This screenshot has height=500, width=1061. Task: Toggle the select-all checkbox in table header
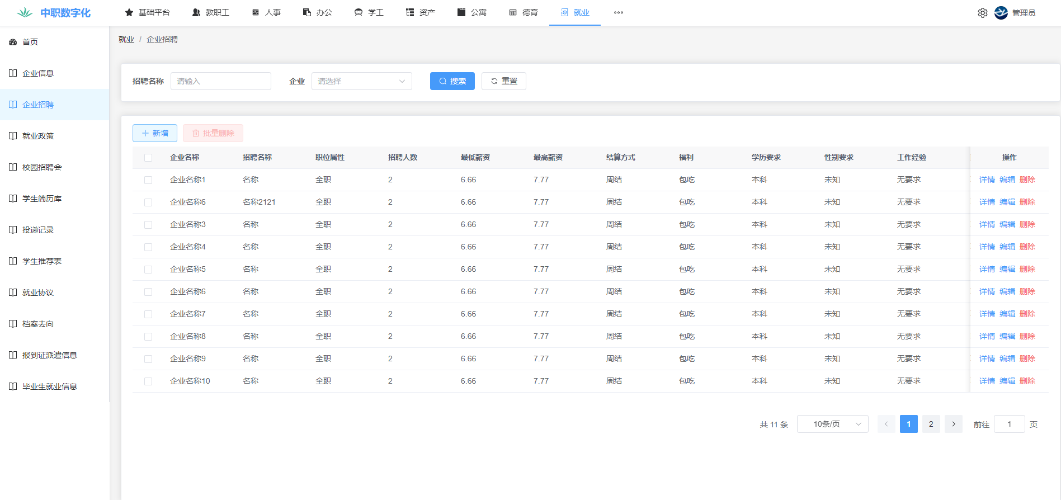coord(148,158)
